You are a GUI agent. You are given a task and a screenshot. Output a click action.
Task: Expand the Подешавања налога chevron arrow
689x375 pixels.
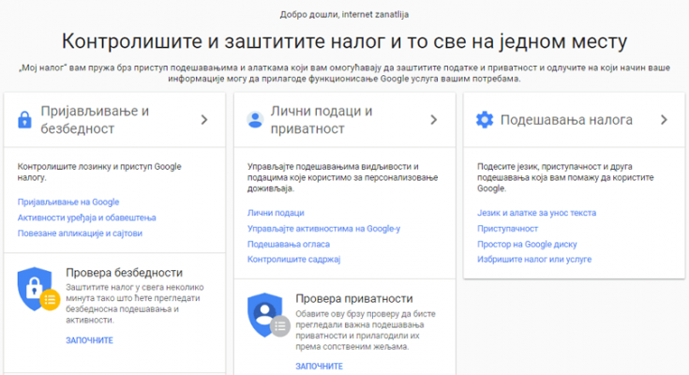tap(664, 120)
